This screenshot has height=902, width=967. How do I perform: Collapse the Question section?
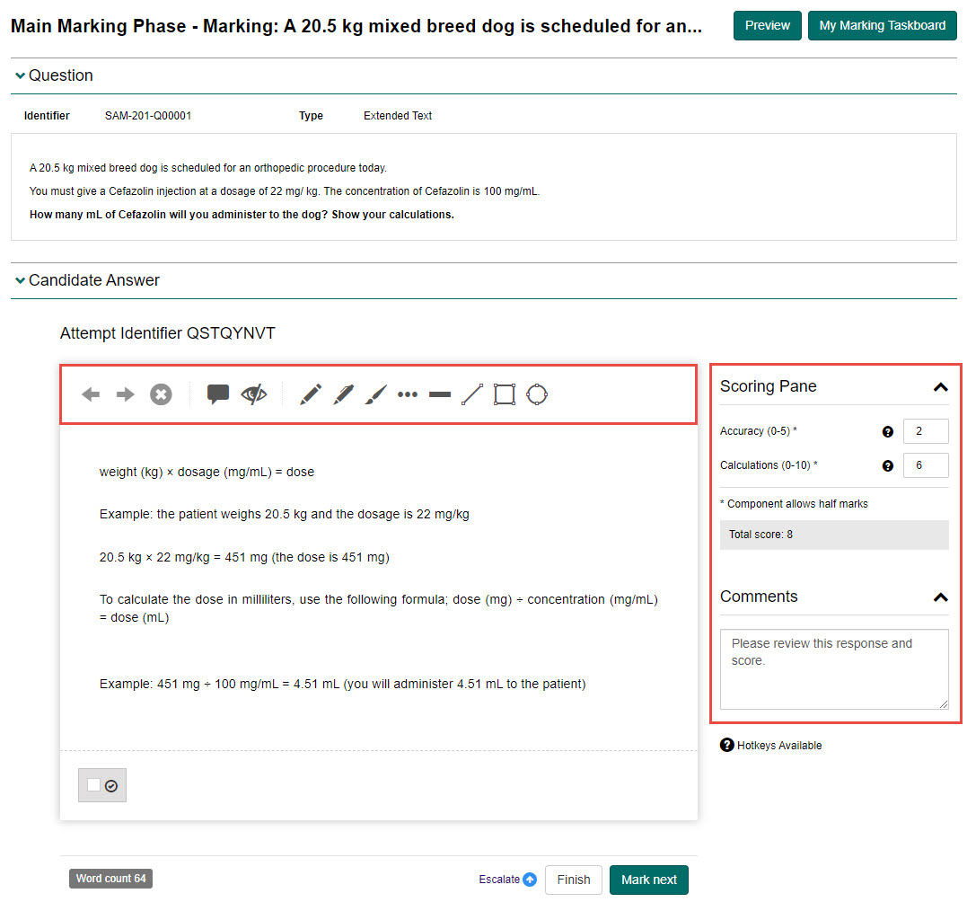tap(20, 76)
